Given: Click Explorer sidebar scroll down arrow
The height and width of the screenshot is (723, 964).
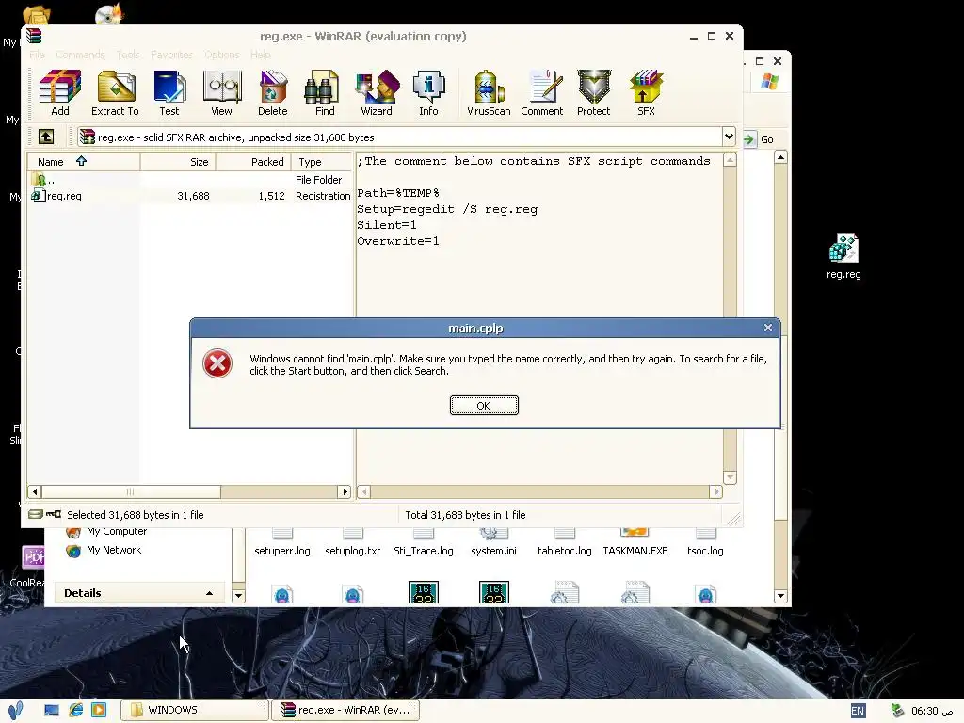Looking at the screenshot, I should [238, 596].
